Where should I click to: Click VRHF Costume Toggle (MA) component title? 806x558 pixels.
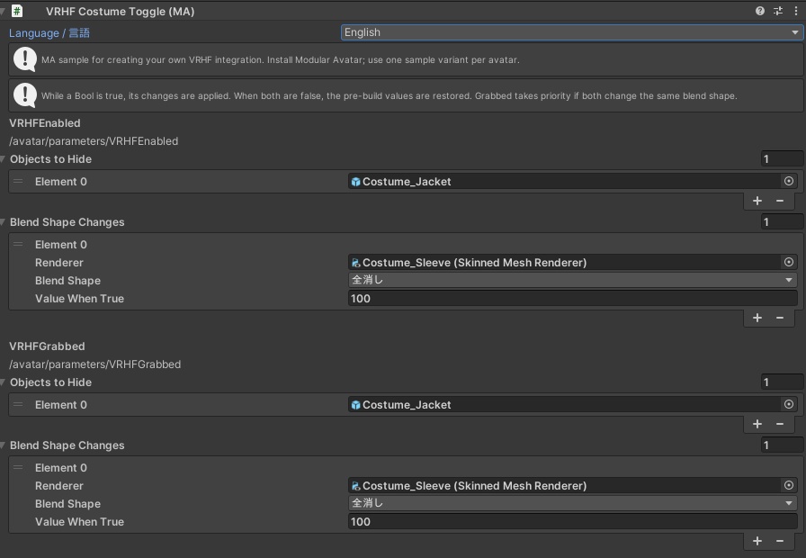[x=121, y=12]
